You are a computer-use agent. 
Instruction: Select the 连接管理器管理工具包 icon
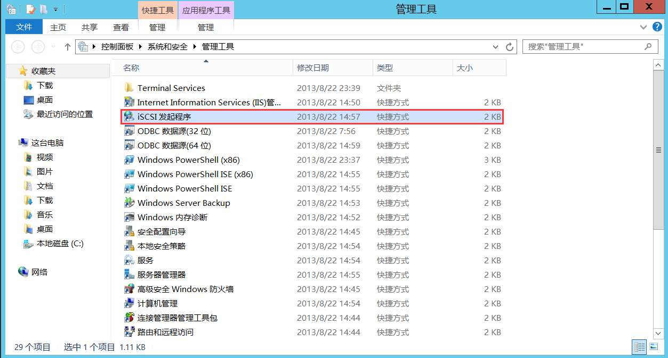[128, 318]
